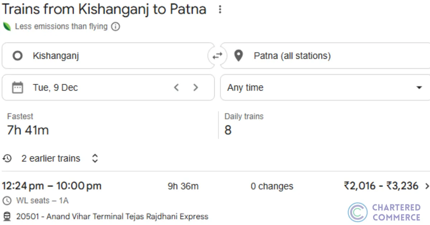Swap origin and destination stations
The height and width of the screenshot is (225, 430).
point(217,56)
